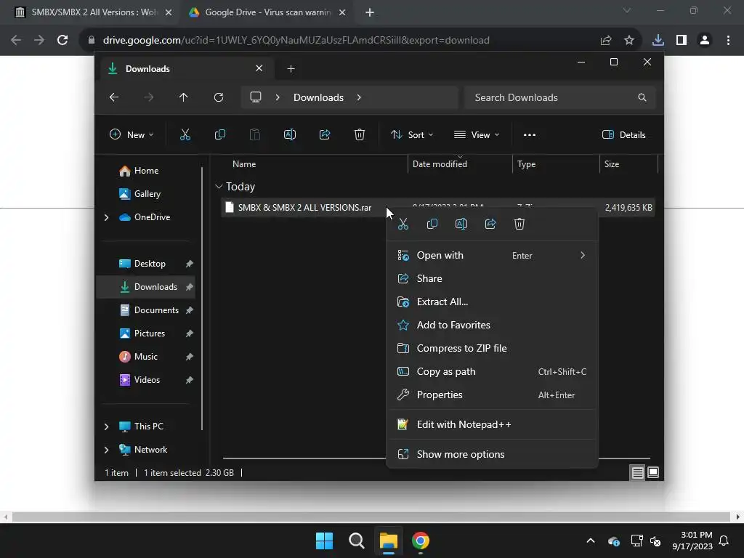The height and width of the screenshot is (558, 744).
Task: Switch to details list view icon
Action: 637,472
